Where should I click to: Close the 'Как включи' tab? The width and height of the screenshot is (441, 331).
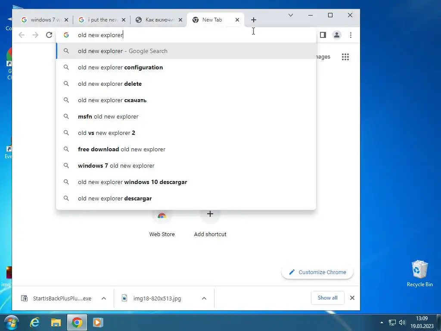coord(180,20)
